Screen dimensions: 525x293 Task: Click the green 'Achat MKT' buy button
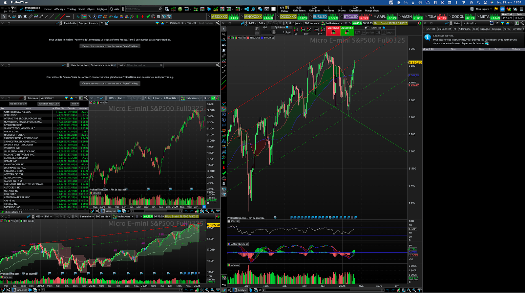pos(347,30)
